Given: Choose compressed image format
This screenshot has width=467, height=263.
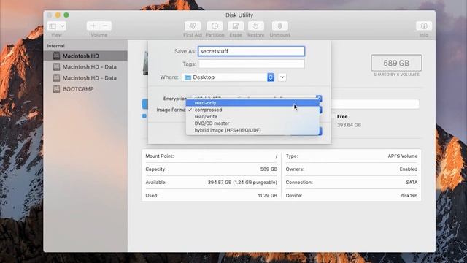Looking at the screenshot, I should [x=252, y=110].
